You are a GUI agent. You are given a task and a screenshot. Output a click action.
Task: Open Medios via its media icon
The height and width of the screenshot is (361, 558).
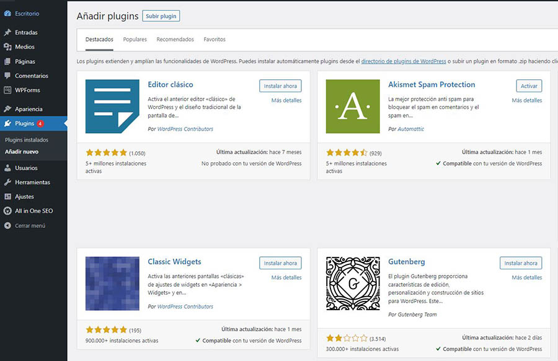click(7, 47)
